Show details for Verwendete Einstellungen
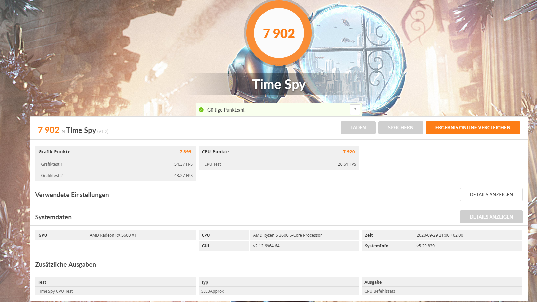Screen dimensions: 537x302 point(491,195)
